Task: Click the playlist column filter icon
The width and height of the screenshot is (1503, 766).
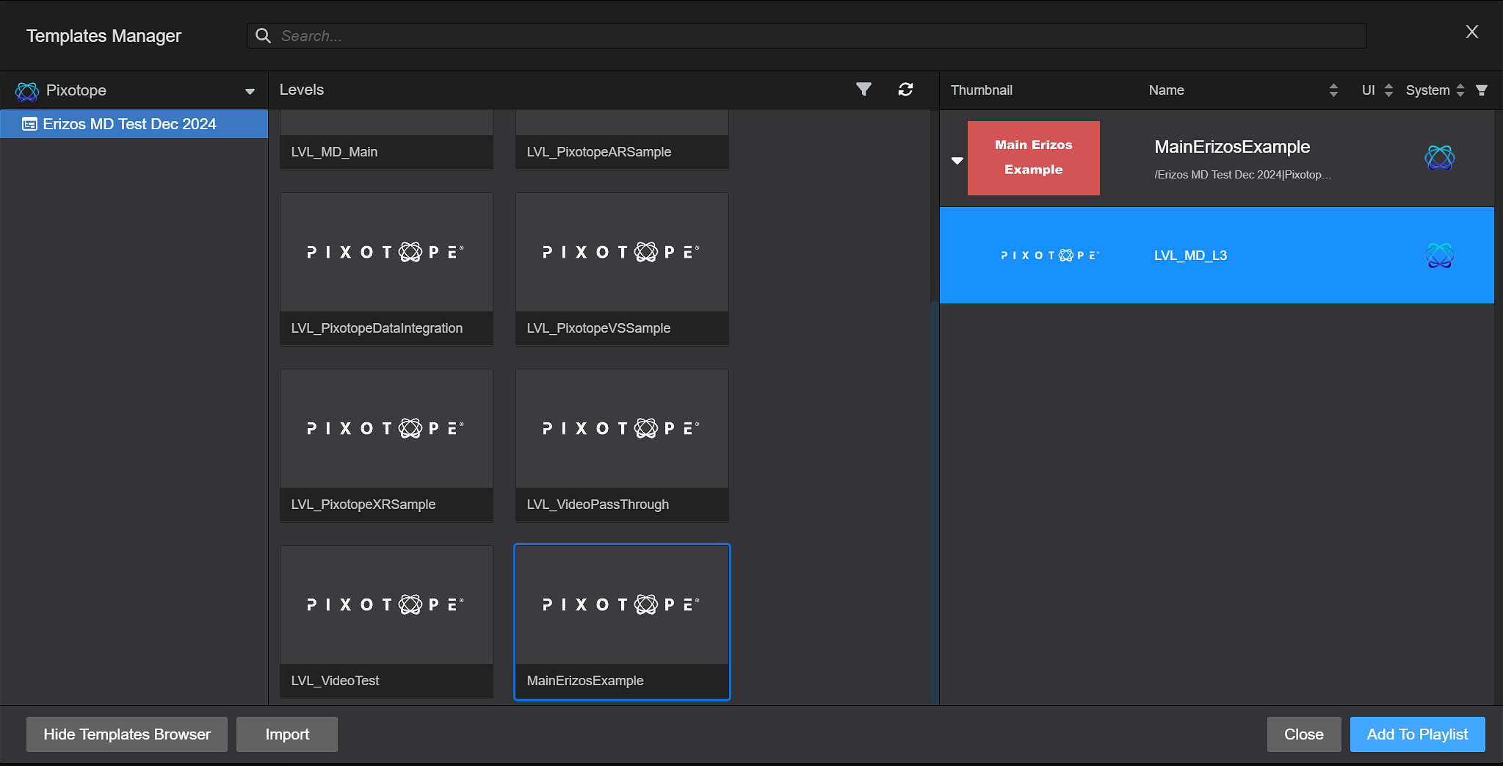Action: [1482, 90]
